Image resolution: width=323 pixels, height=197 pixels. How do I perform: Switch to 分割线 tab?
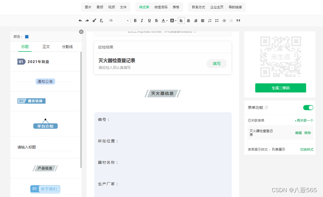coord(67,47)
